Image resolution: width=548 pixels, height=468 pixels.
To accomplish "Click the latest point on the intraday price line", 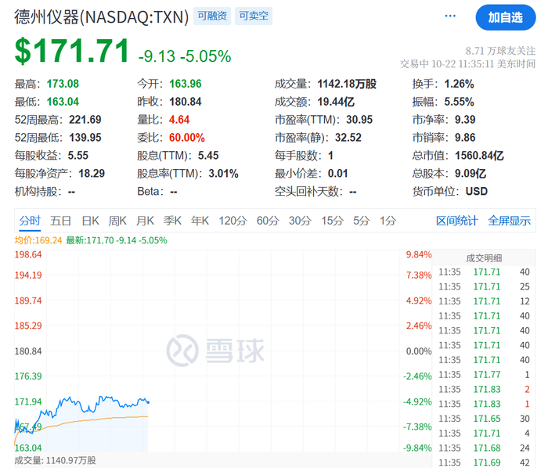I will (148, 402).
